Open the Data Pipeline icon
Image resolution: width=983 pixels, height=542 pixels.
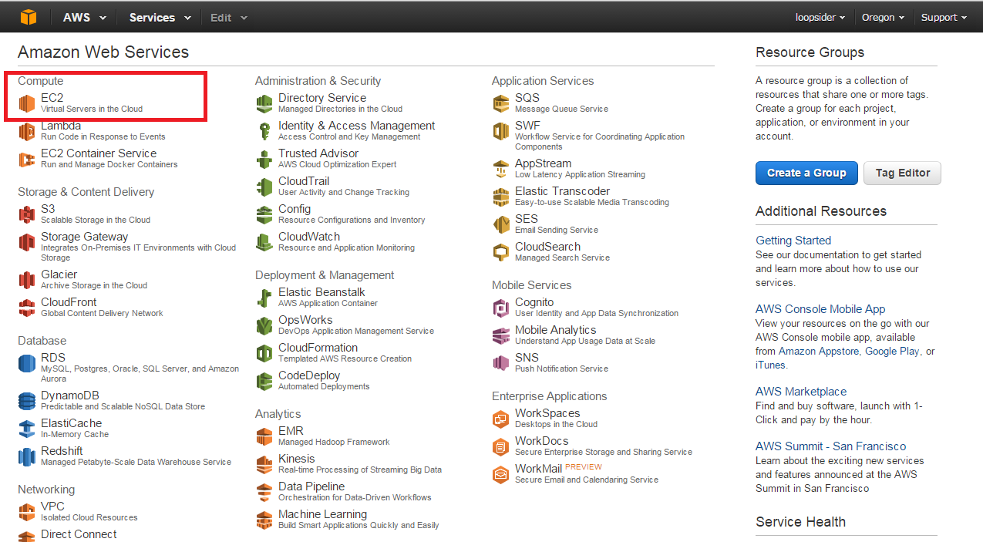click(264, 492)
